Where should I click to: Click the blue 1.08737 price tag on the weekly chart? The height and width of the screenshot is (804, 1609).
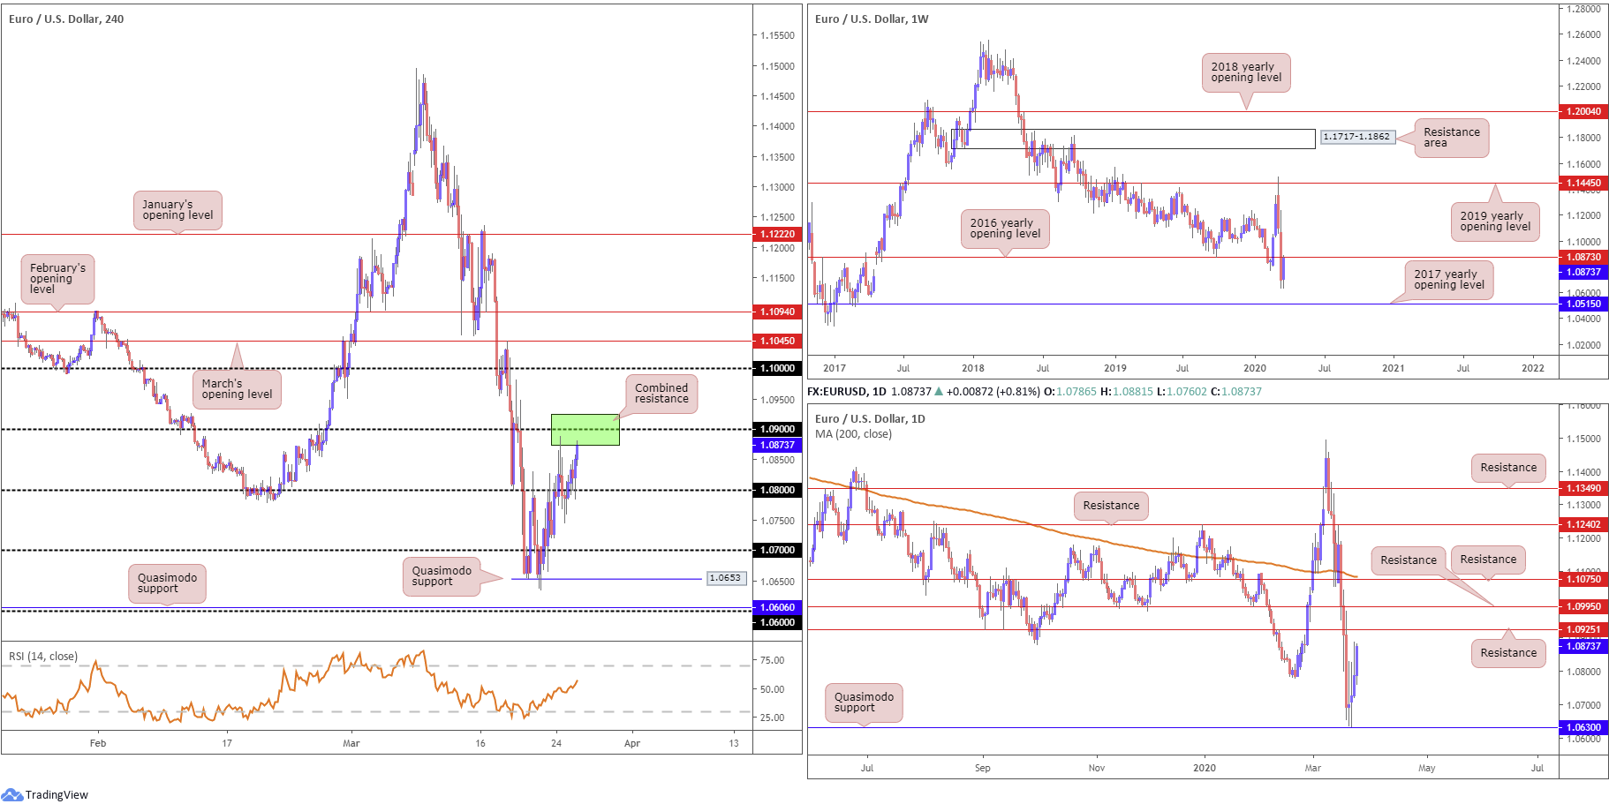(1583, 272)
